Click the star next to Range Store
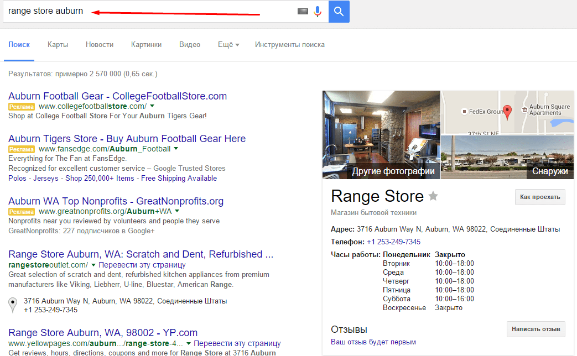This screenshot has width=577, height=356. coord(433,196)
